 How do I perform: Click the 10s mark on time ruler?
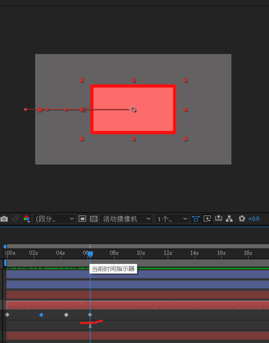pyautogui.click(x=141, y=253)
